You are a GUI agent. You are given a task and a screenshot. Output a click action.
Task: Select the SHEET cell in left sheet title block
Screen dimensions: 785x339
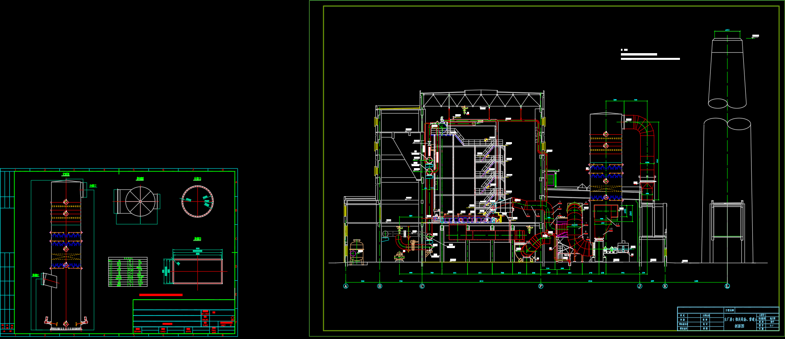pyautogui.click(x=226, y=324)
